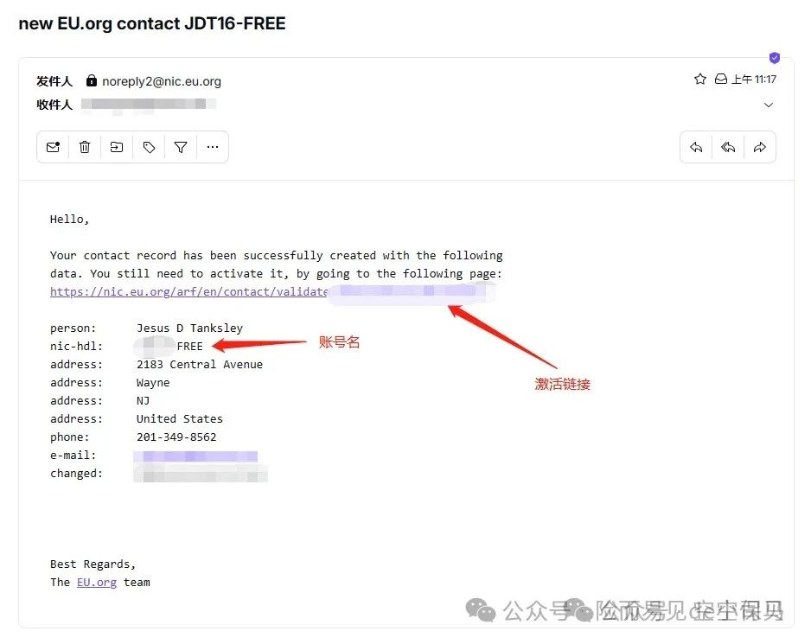The width and height of the screenshot is (811, 644).
Task: Mark the email as unread
Action: 54,148
